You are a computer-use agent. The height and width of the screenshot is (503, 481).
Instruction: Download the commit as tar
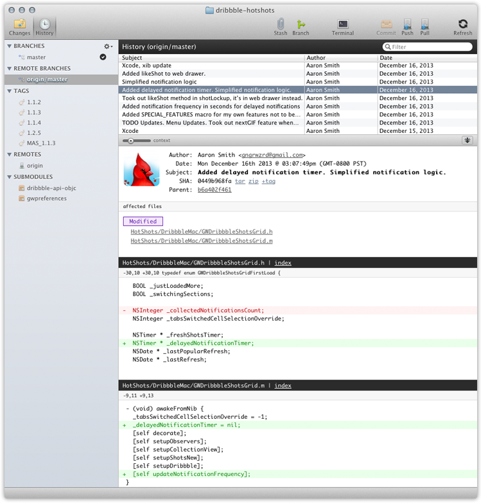pos(240,181)
